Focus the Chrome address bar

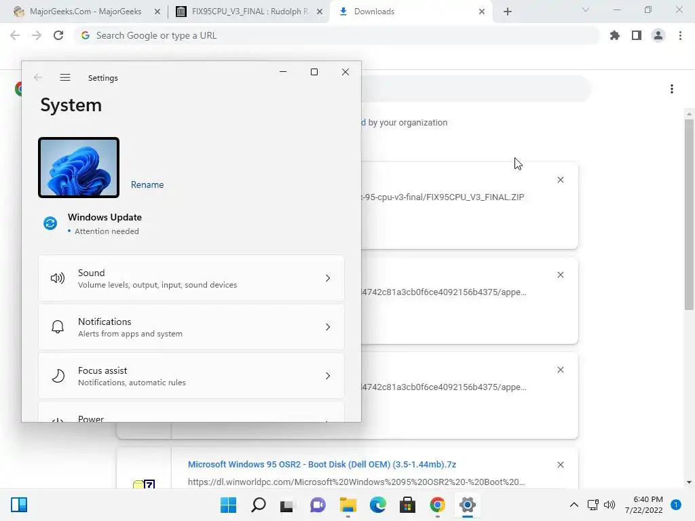click(337, 35)
